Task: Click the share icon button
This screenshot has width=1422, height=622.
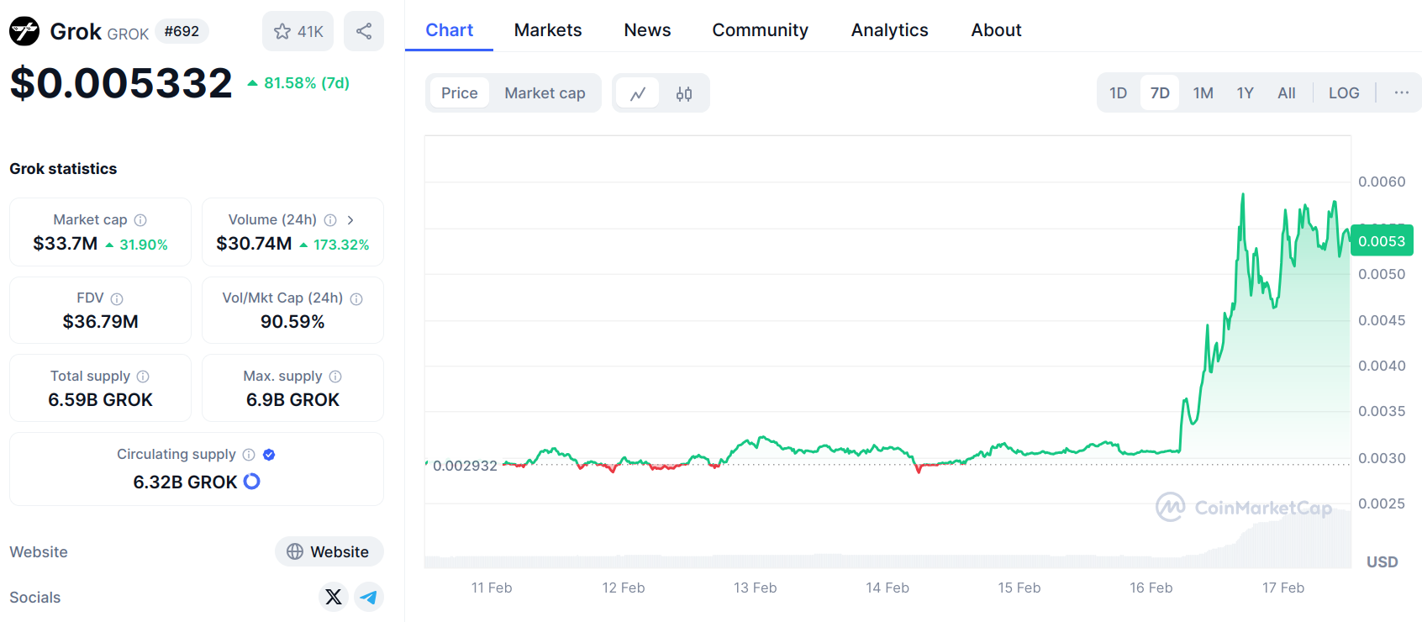Action: pyautogui.click(x=364, y=31)
